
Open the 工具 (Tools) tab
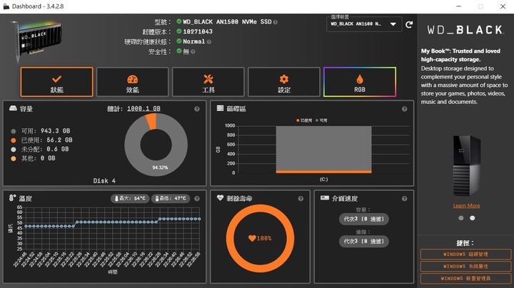208,82
